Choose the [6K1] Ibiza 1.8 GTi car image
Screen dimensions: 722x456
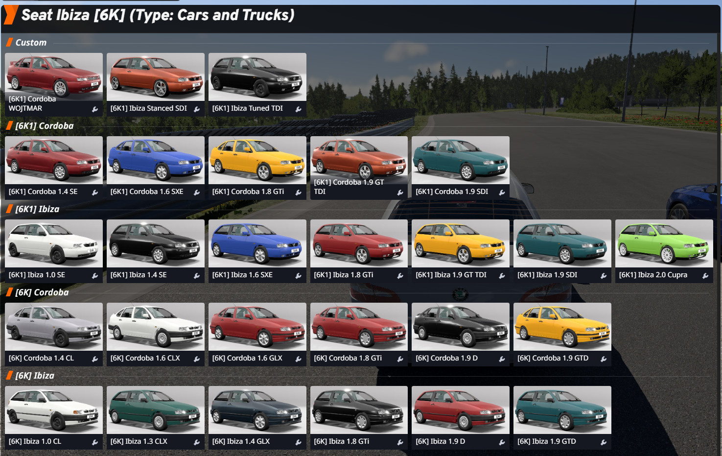[x=359, y=243]
